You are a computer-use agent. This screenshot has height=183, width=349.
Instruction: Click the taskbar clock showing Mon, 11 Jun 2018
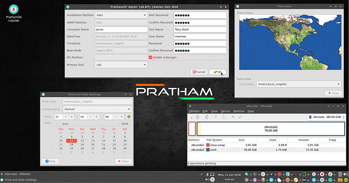tap(229, 174)
